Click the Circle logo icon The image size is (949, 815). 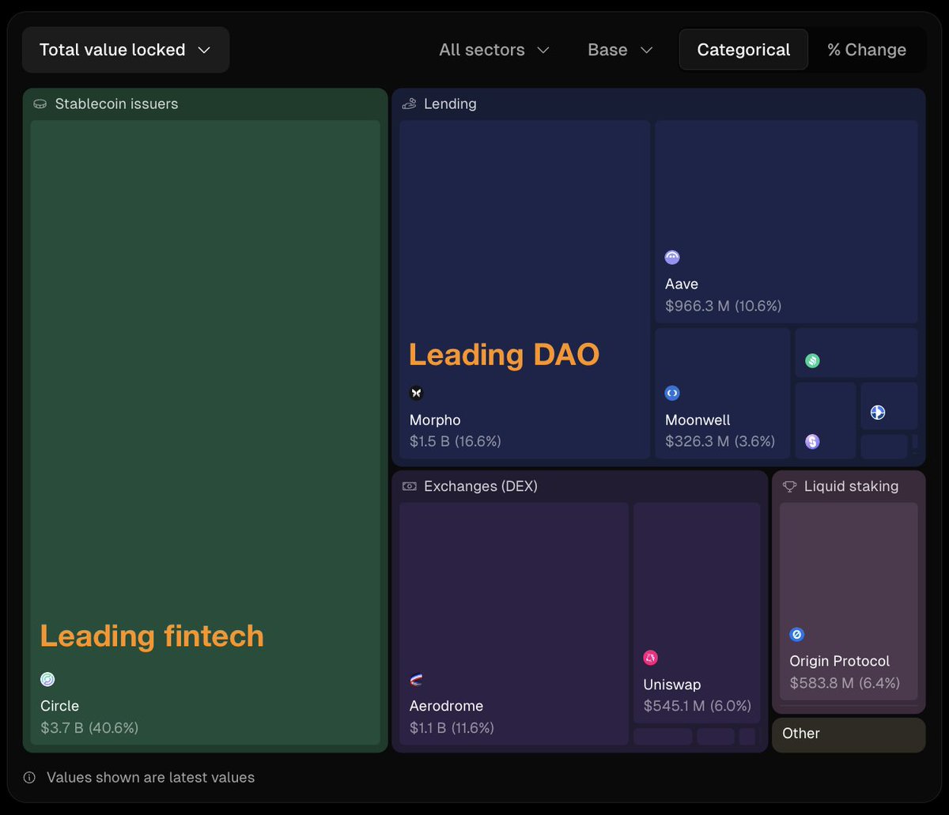click(x=47, y=679)
